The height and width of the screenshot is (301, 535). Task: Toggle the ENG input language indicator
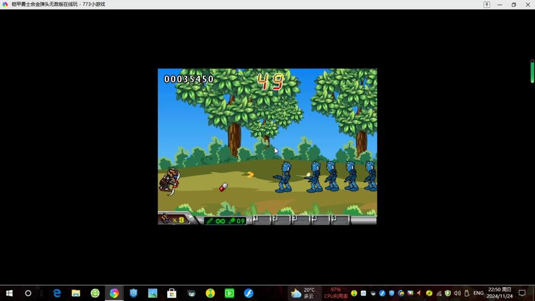click(478, 293)
